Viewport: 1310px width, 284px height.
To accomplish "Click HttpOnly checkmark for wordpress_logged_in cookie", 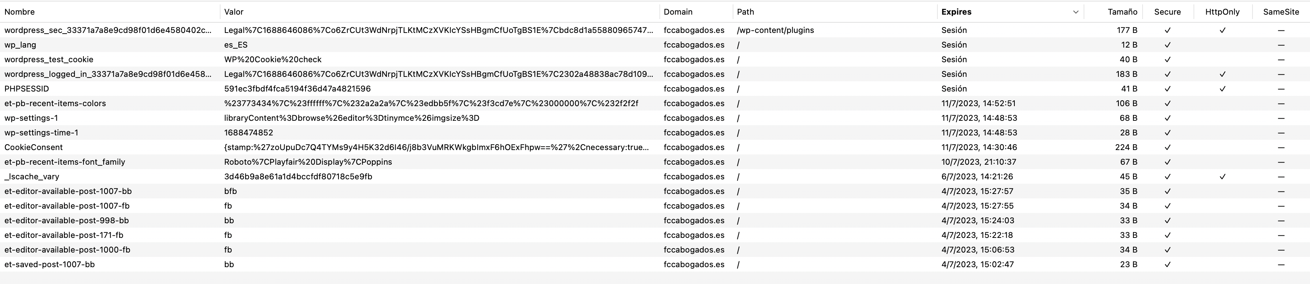I will [x=1222, y=74].
